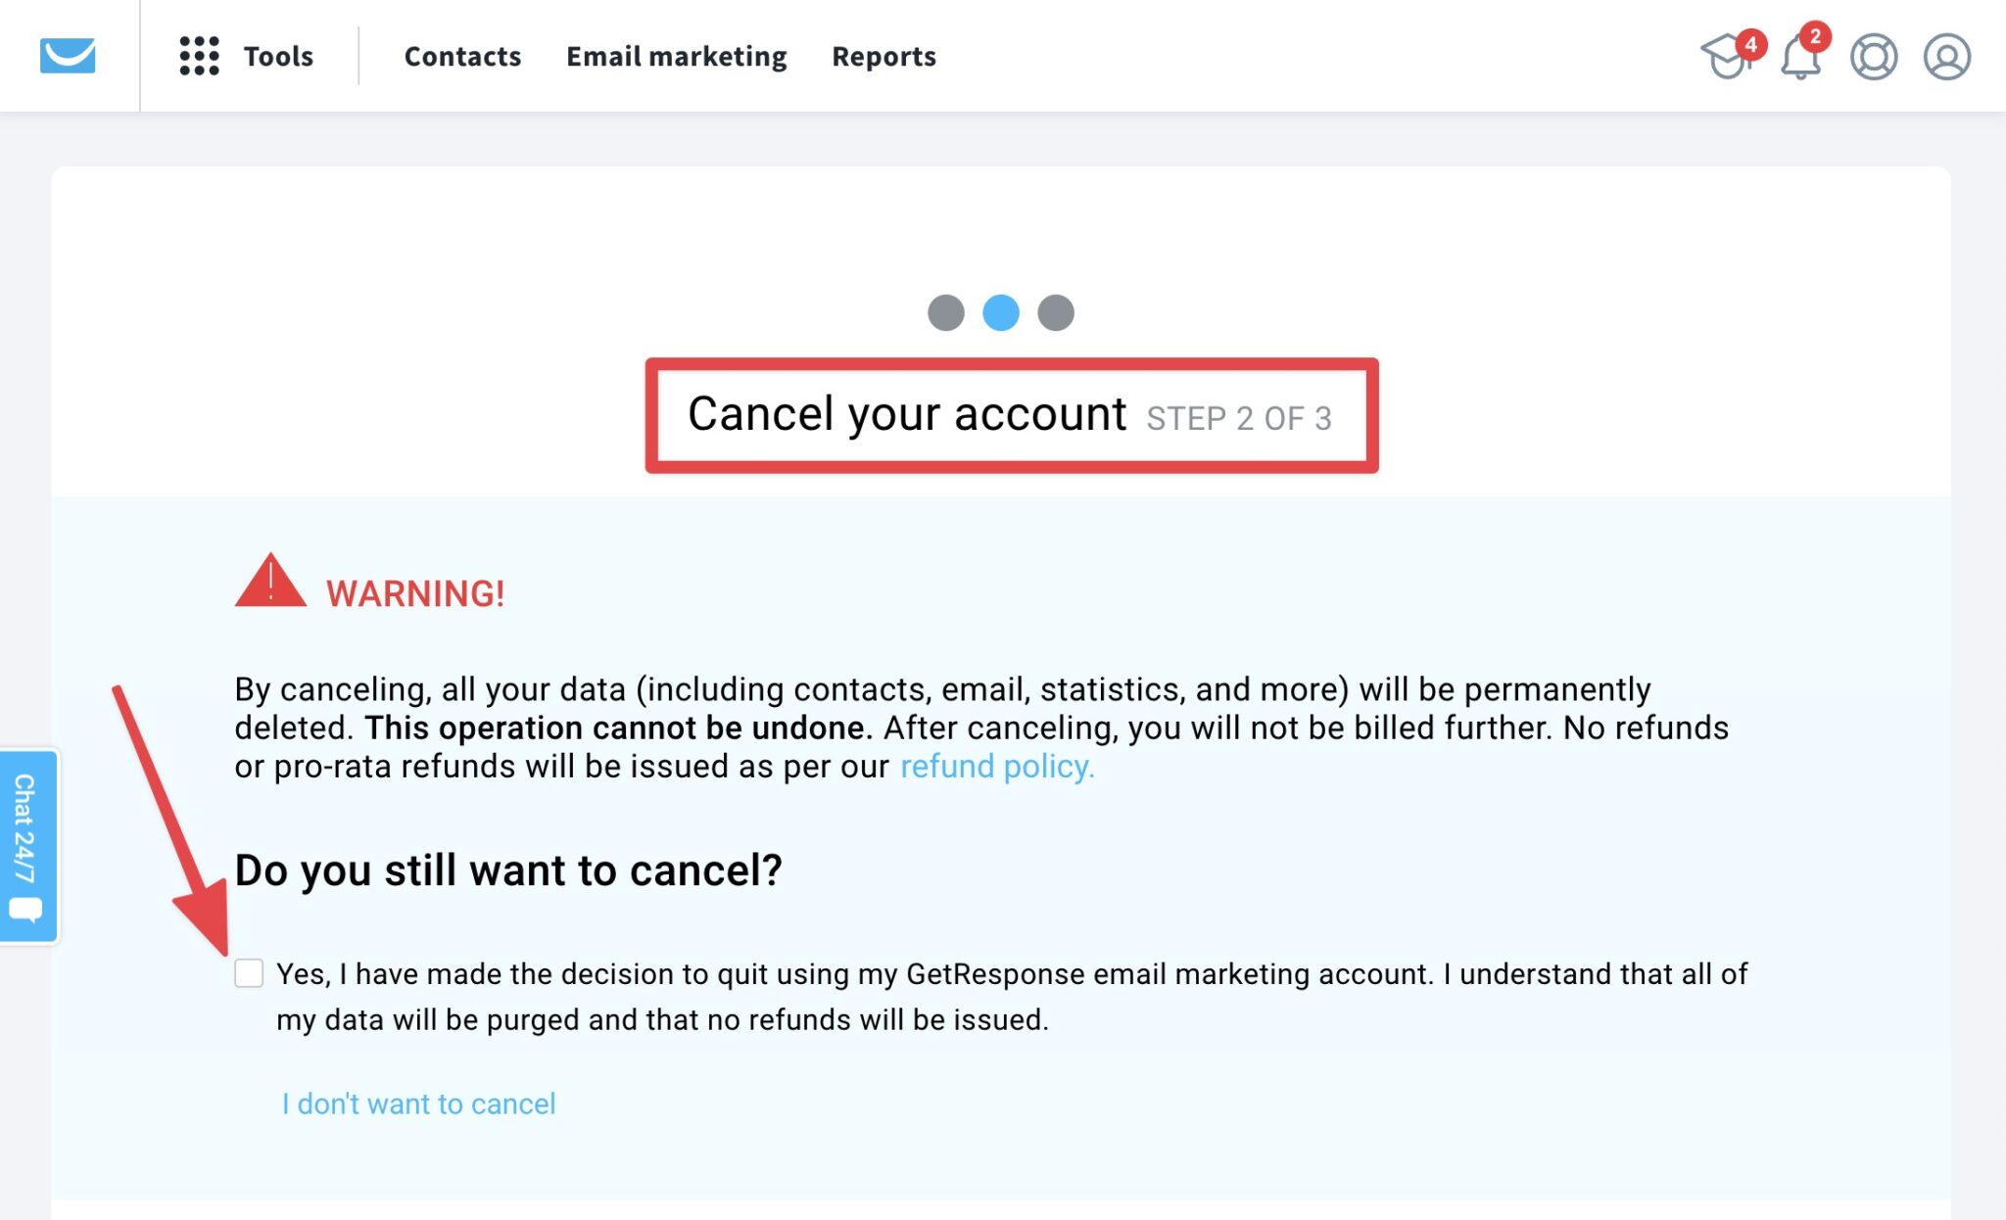Viewport: 2006px width, 1220px height.
Task: Open notifications via the bell icon
Action: pos(1800,56)
